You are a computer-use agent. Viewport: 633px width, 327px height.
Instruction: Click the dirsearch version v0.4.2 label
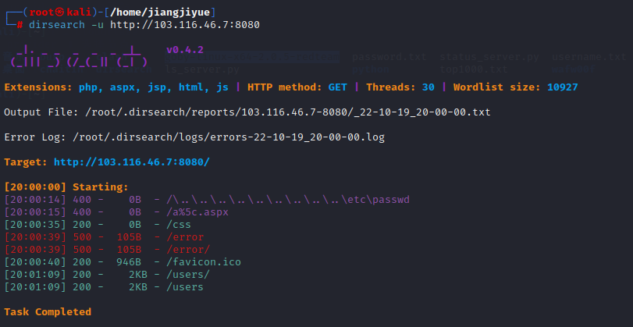pos(185,49)
